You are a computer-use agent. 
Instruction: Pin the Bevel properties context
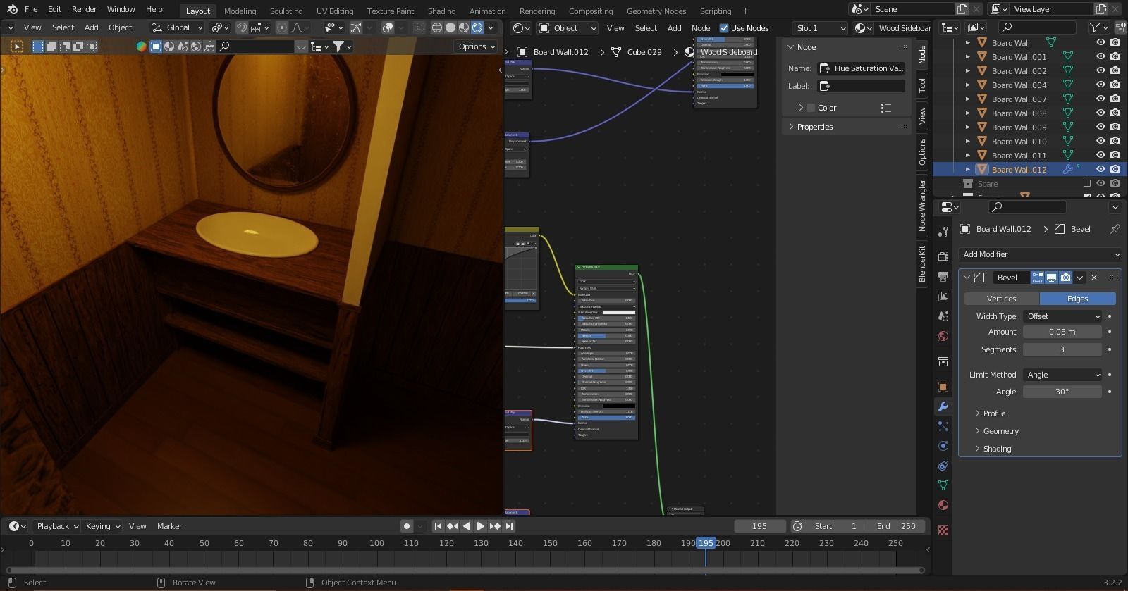tap(1115, 229)
